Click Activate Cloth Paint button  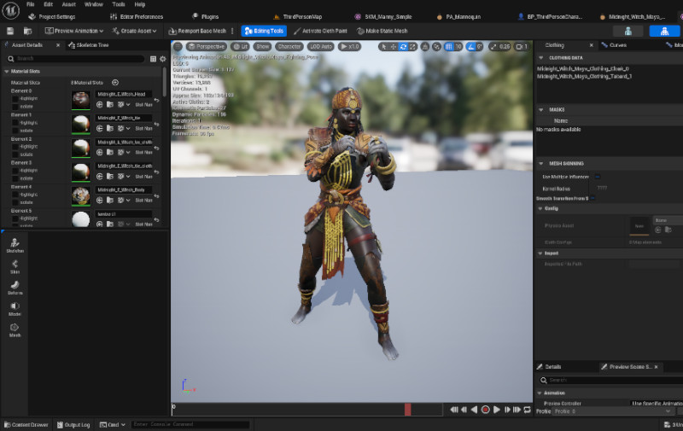point(321,31)
